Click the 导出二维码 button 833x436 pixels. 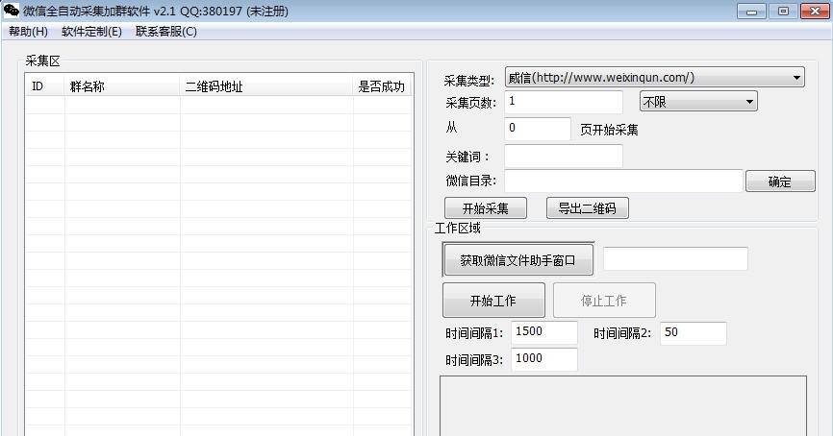click(x=588, y=208)
